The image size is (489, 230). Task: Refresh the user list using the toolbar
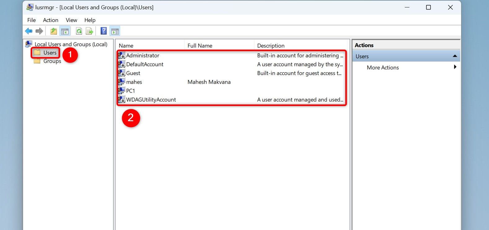pos(79,31)
